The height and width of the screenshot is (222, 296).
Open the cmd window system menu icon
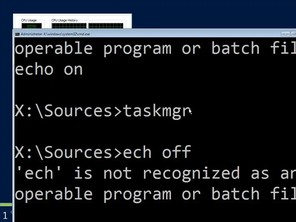pos(17,34)
